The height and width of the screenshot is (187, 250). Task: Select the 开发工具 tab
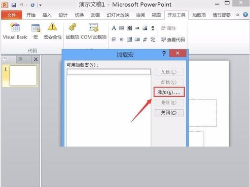coord(176,15)
